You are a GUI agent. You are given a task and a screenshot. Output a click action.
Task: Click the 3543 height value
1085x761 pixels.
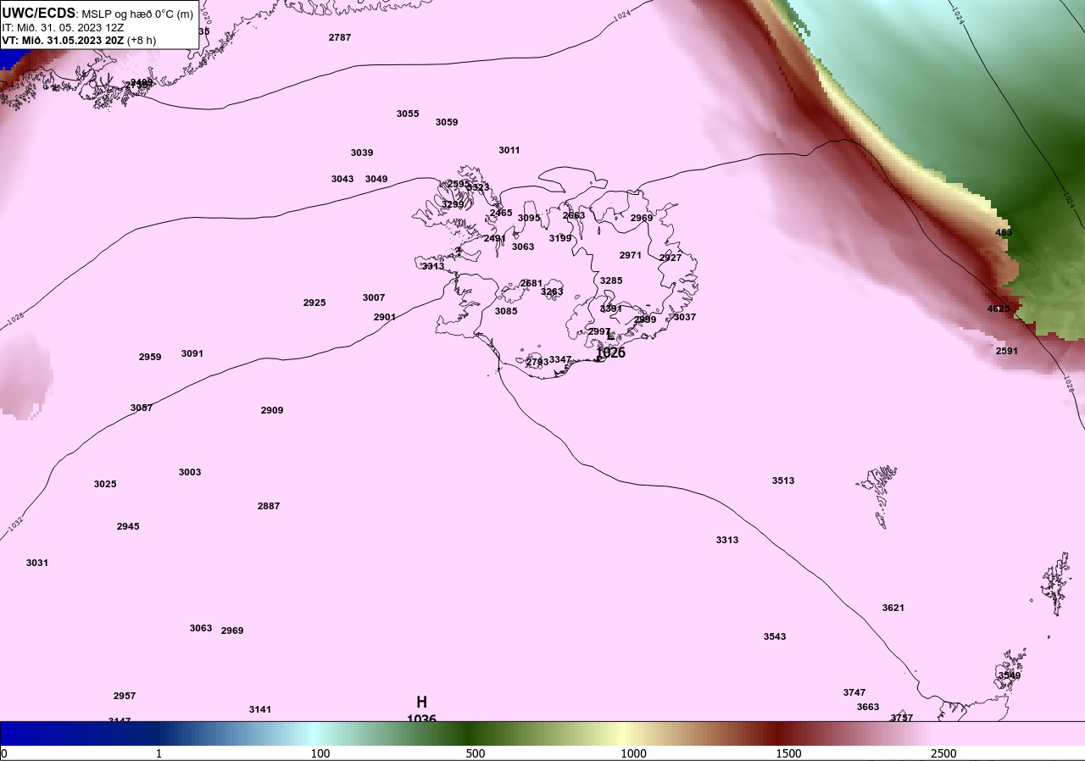pyautogui.click(x=775, y=636)
